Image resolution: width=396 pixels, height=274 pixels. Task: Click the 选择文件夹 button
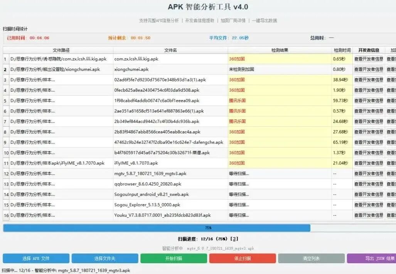[x=105, y=258]
